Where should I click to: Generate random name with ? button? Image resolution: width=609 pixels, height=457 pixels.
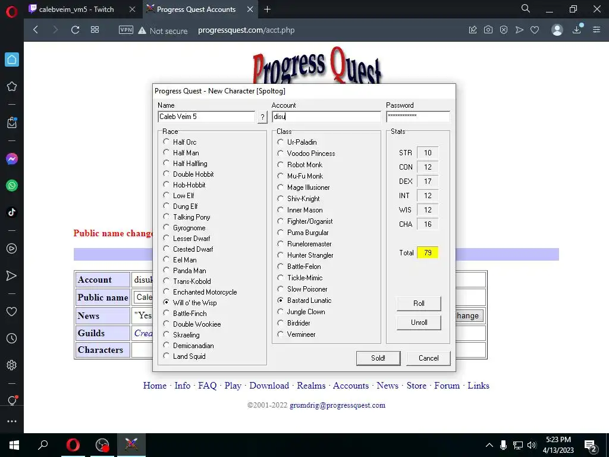click(x=262, y=117)
